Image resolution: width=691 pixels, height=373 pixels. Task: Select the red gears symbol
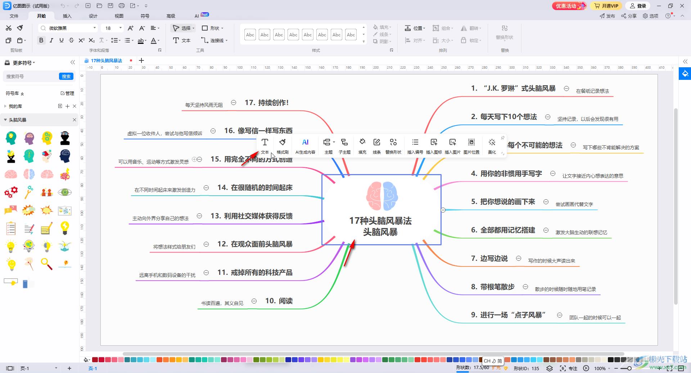[x=11, y=192]
